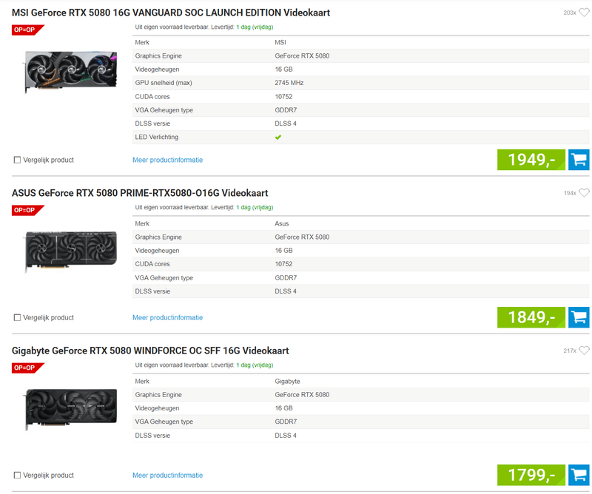
Task: Click the 194x wishlist count
Action: (570, 193)
